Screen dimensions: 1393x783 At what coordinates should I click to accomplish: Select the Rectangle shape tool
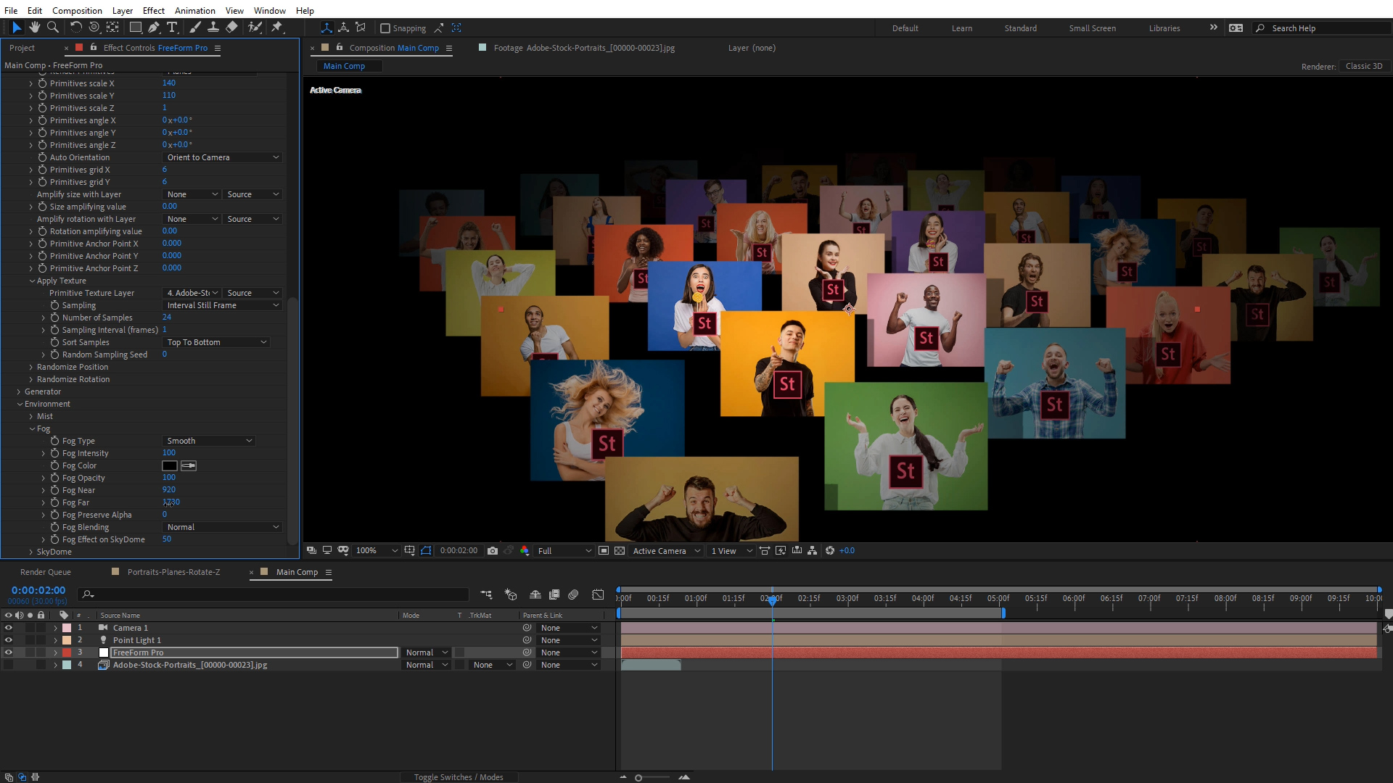135,28
